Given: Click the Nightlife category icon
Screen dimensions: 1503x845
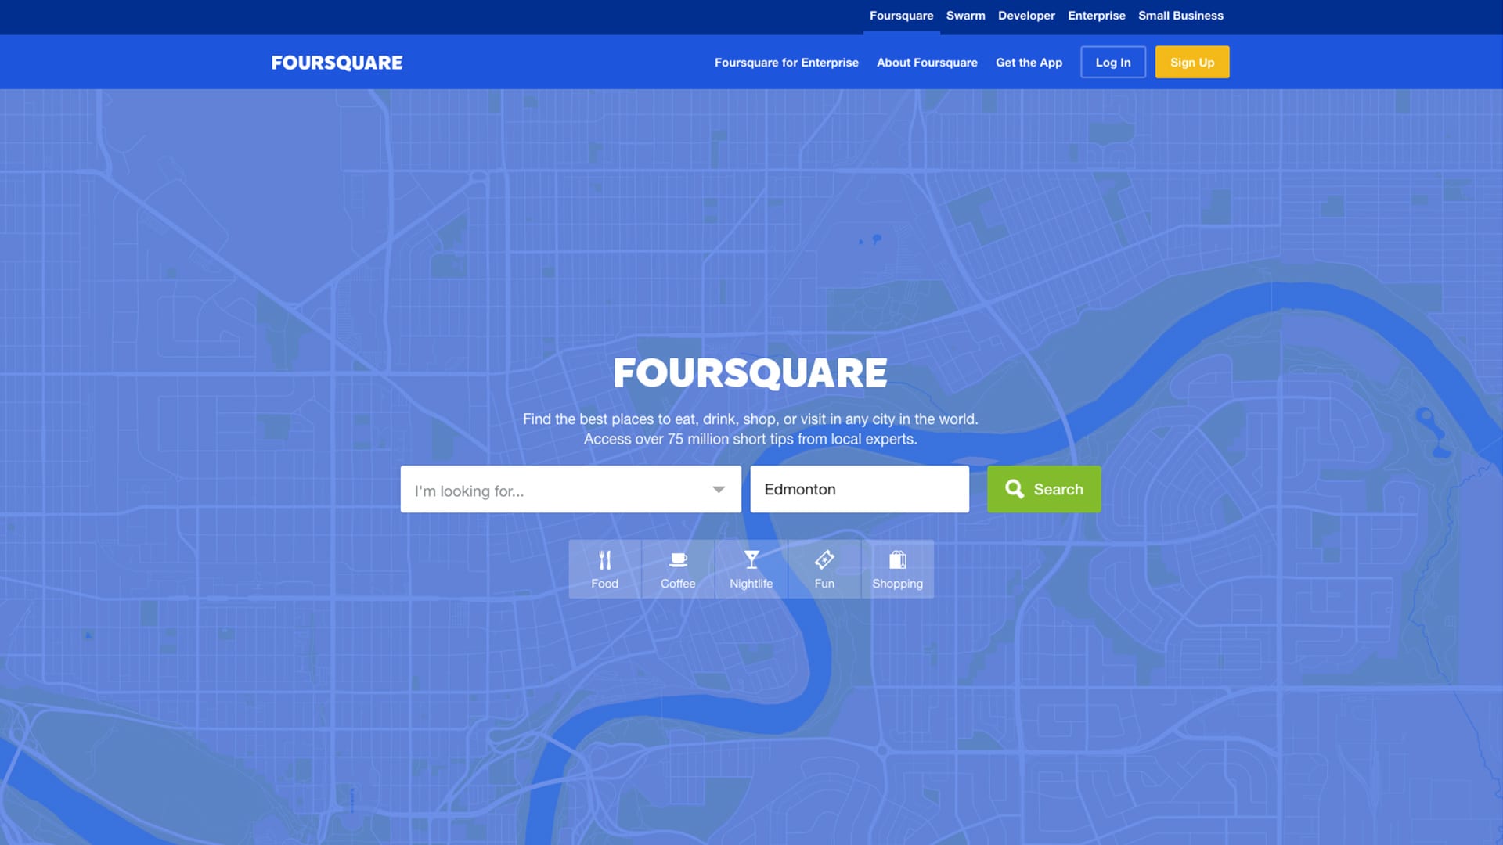Looking at the screenshot, I should (751, 567).
